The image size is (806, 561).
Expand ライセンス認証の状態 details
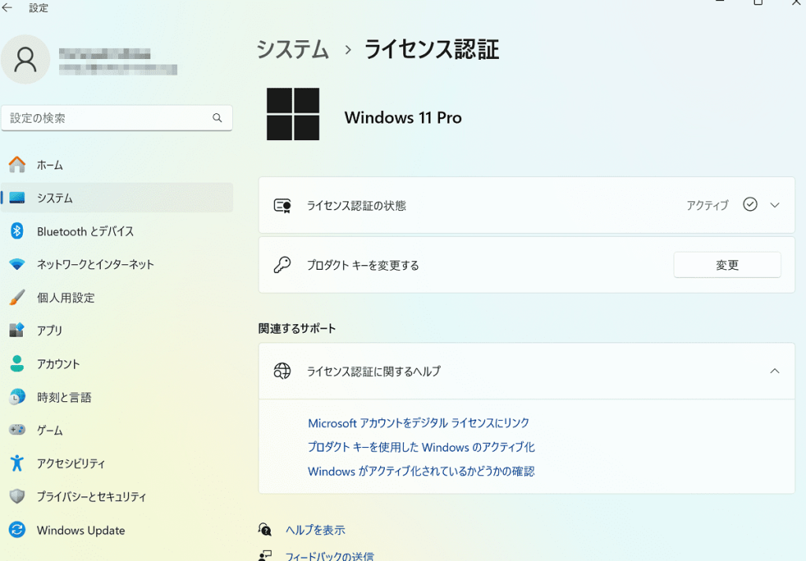775,205
